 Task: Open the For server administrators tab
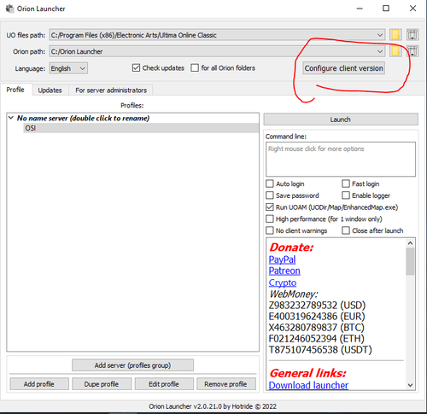click(111, 90)
